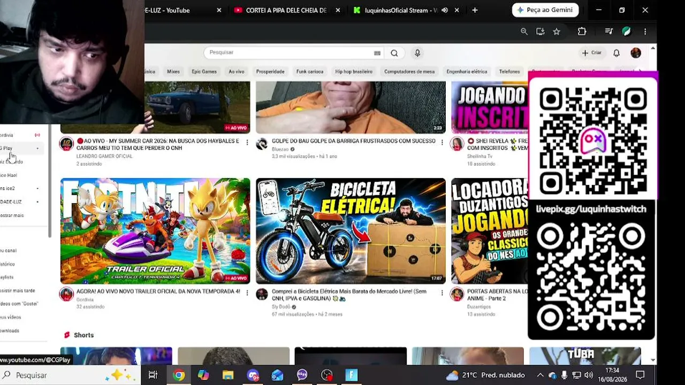Viewport: 685px width, 385px height.
Task: Select the Mixes filter chip
Action: click(x=173, y=72)
